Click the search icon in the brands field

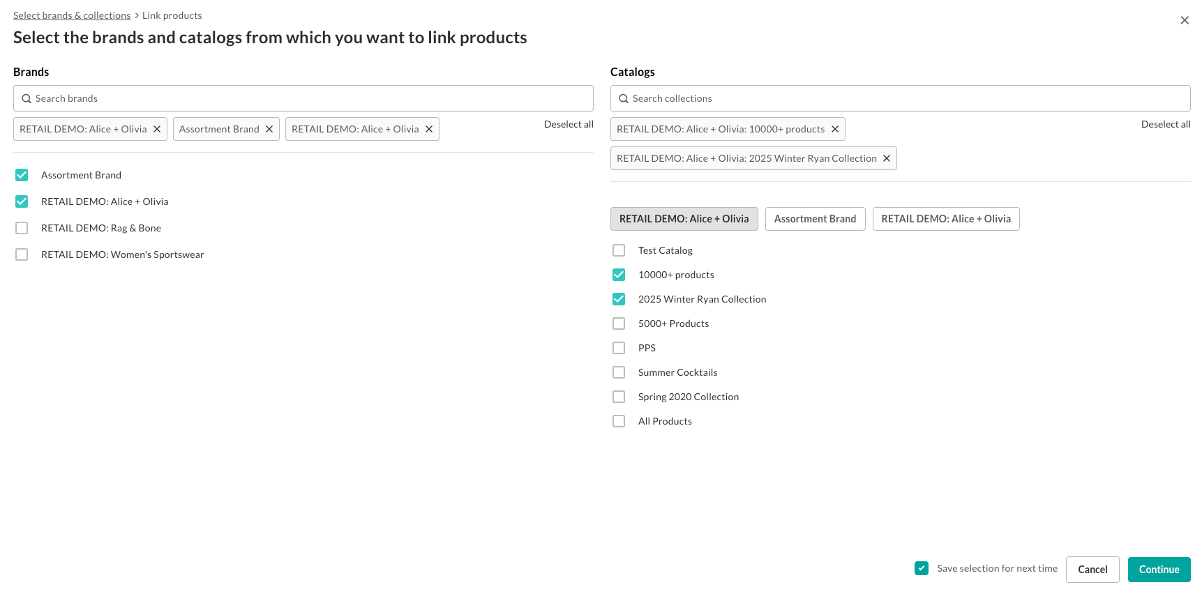click(27, 98)
